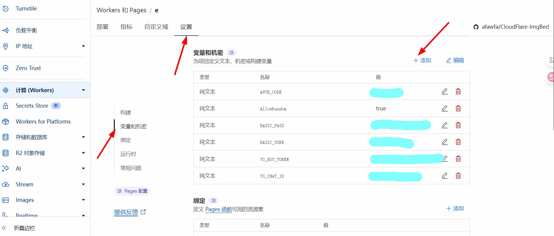The image size is (554, 236).
Task: Click the IP 地址 location pin icon
Action: [x=5, y=46]
